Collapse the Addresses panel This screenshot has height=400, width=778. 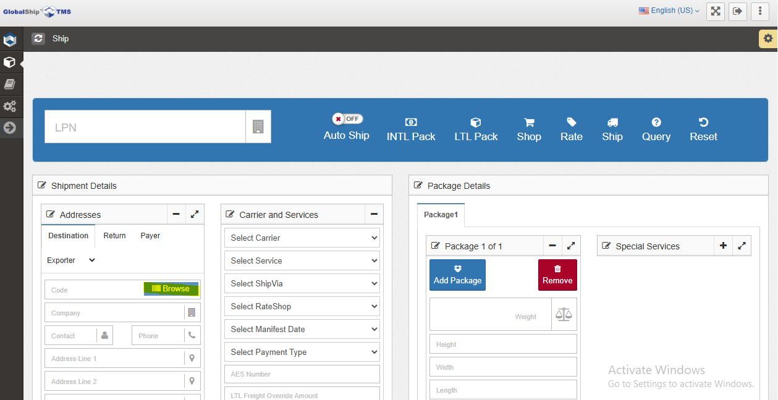tap(176, 214)
